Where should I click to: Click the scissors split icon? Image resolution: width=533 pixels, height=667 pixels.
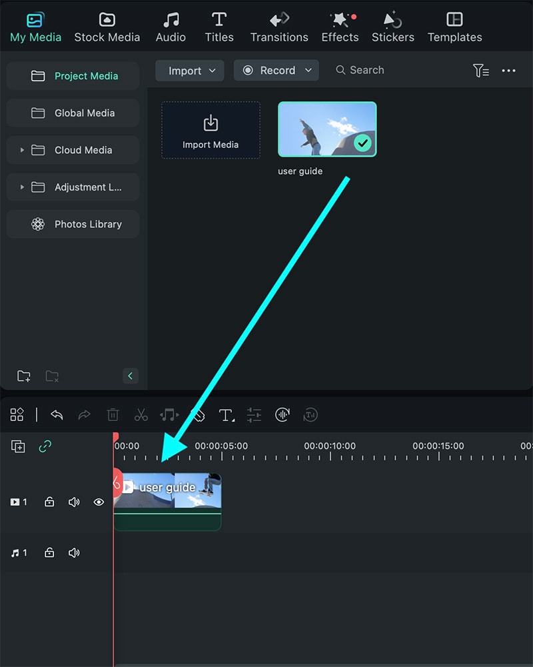pyautogui.click(x=141, y=414)
